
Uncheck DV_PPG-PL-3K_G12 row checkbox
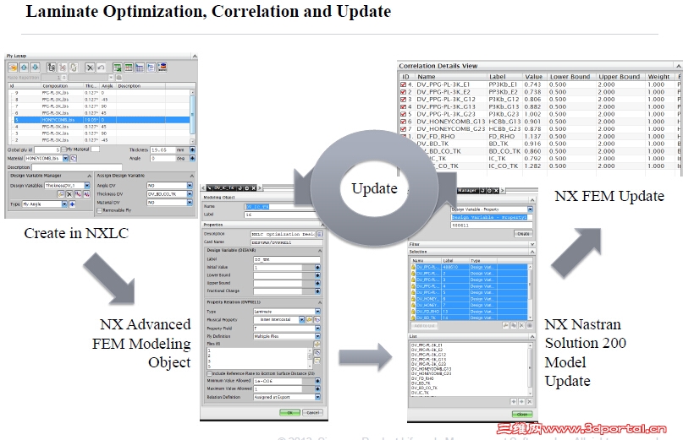pyautogui.click(x=404, y=100)
